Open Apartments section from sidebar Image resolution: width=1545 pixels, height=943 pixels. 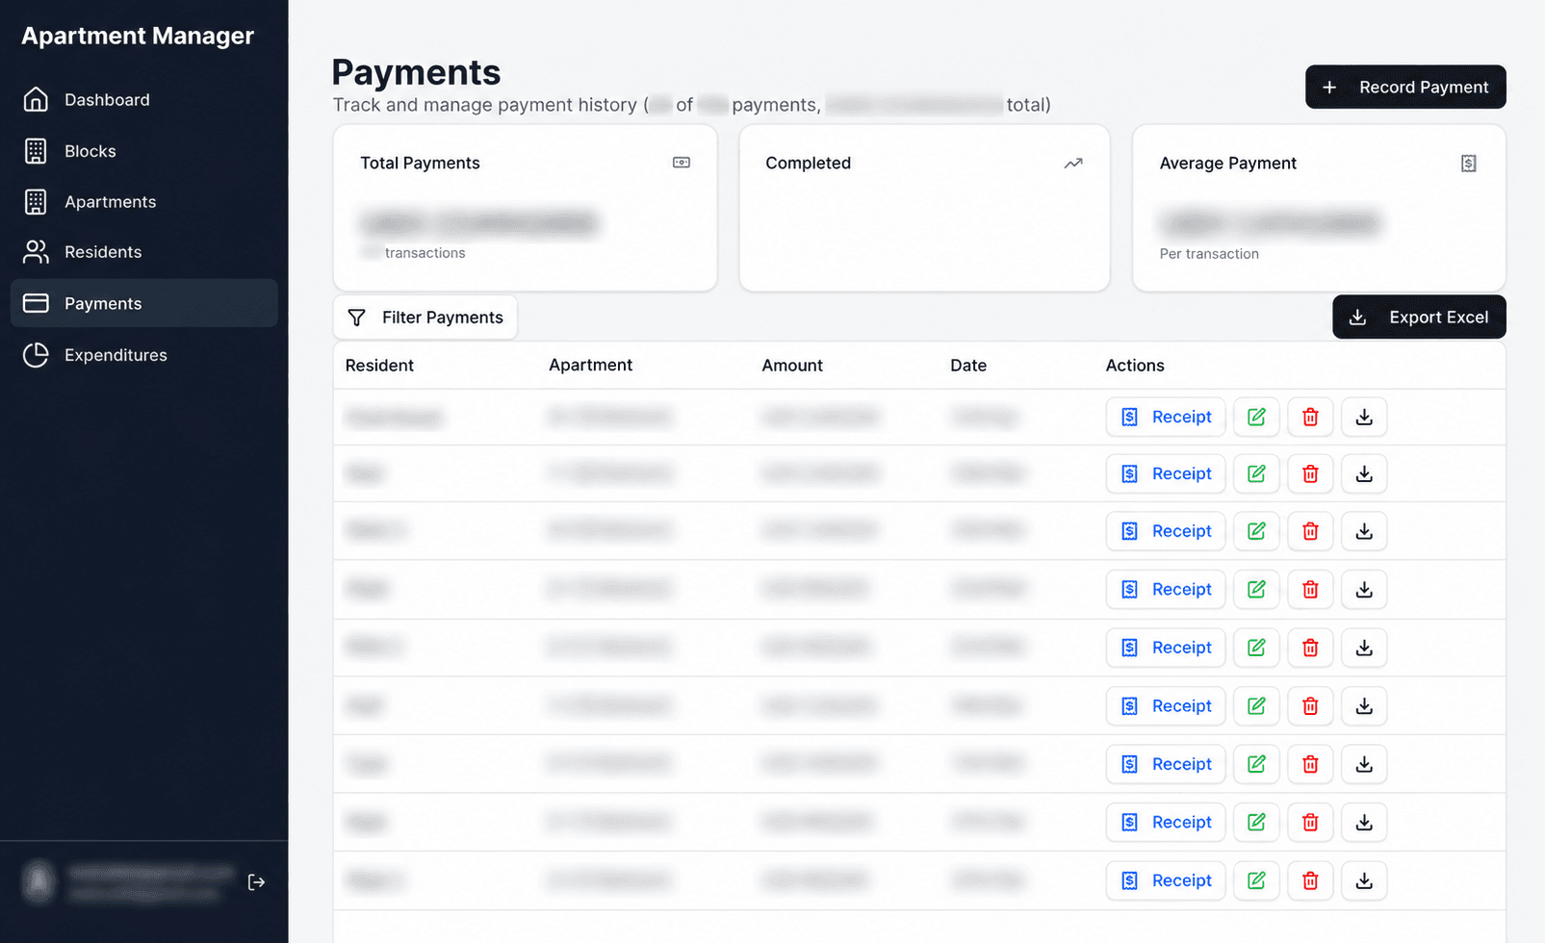[x=144, y=202]
